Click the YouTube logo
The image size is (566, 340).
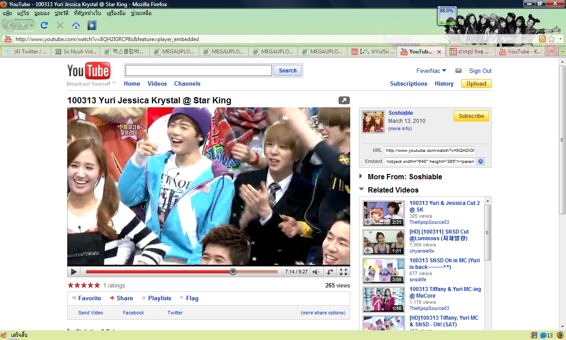[x=89, y=72]
